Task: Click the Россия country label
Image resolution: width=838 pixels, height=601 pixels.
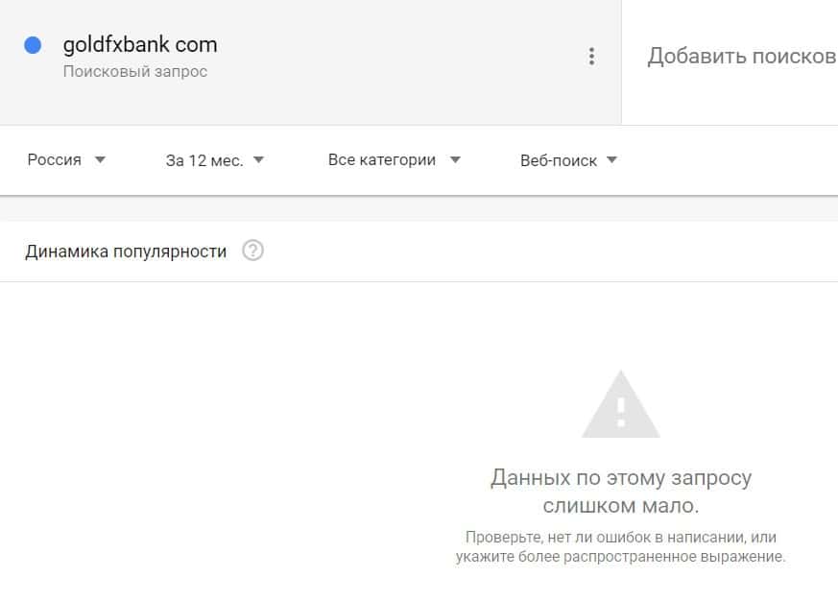Action: pos(54,159)
